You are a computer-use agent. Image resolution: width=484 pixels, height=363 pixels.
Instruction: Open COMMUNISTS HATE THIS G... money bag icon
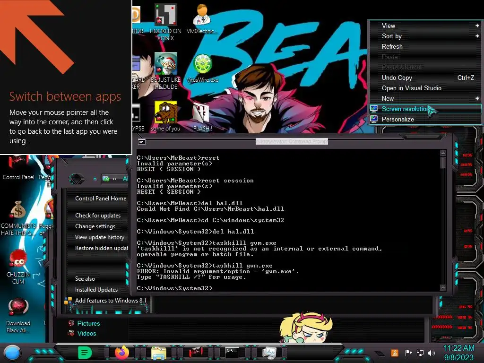(18, 218)
